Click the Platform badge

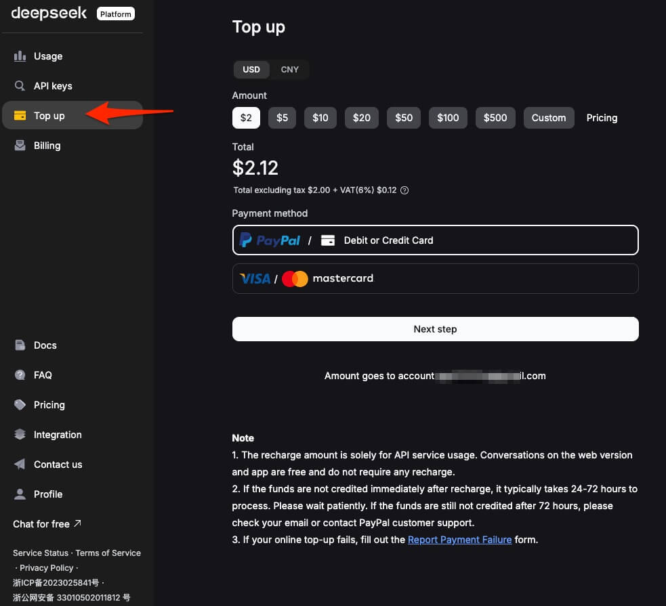116,14
